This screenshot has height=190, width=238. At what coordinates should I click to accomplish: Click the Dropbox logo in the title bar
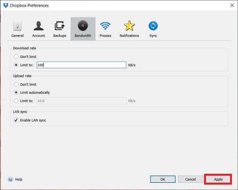(x=6, y=5)
